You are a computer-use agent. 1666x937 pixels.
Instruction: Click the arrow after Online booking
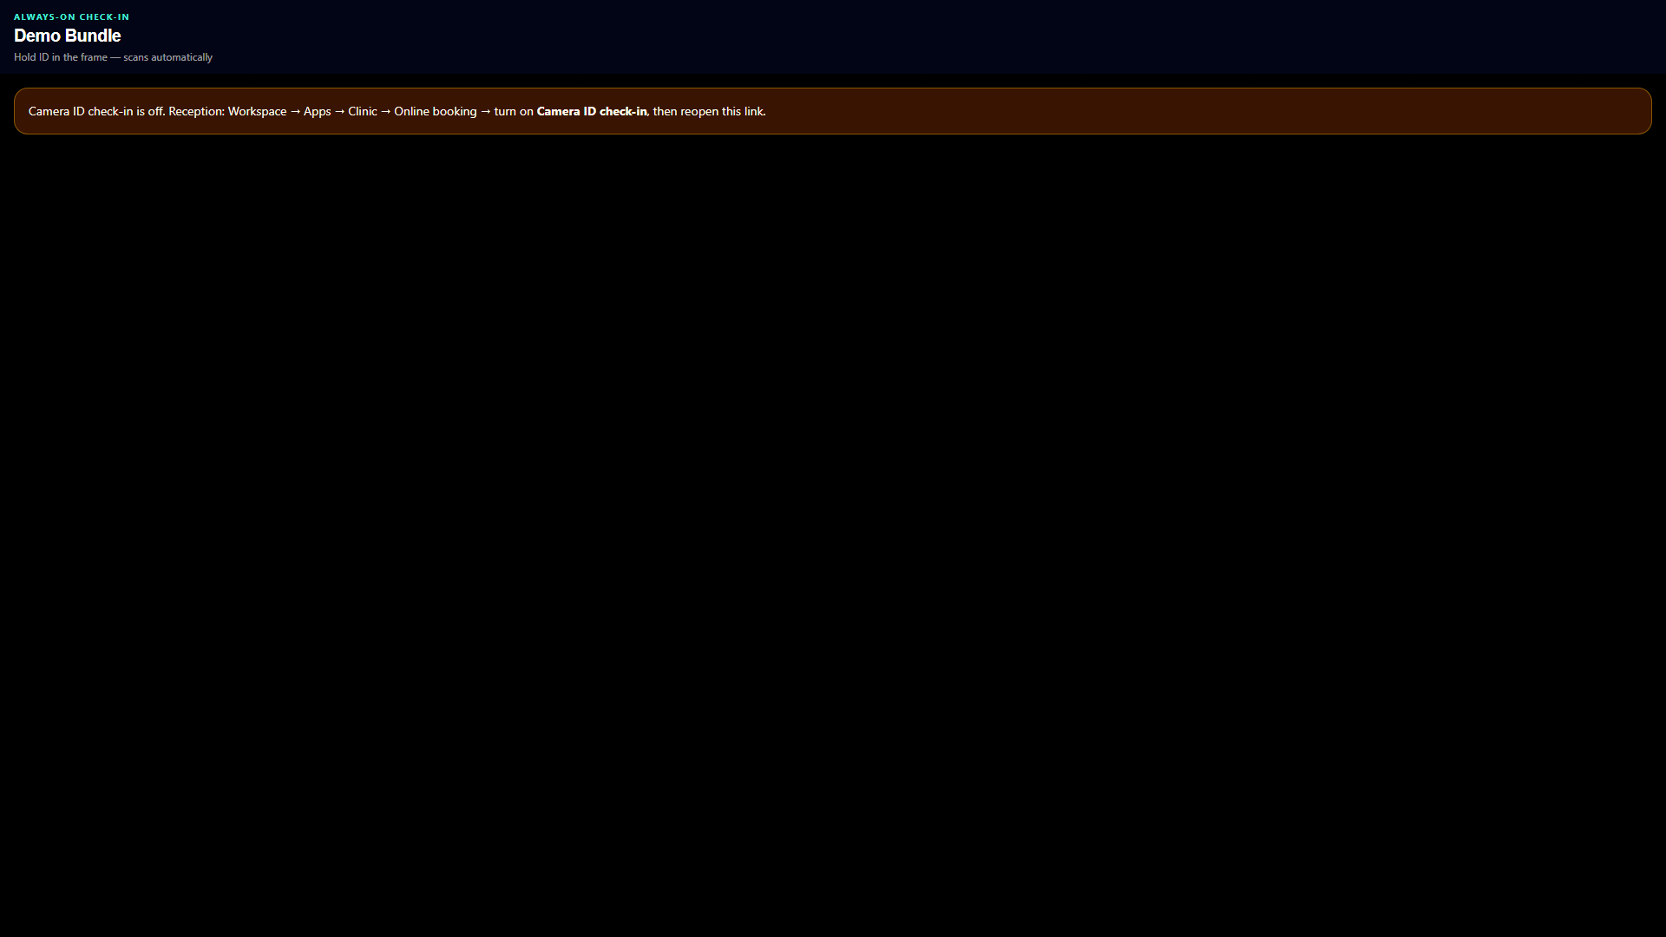pyautogui.click(x=486, y=111)
